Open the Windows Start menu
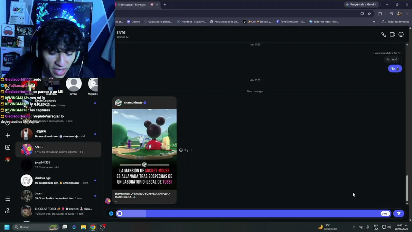Viewport: 412px width, 232px height. pyautogui.click(x=7, y=227)
